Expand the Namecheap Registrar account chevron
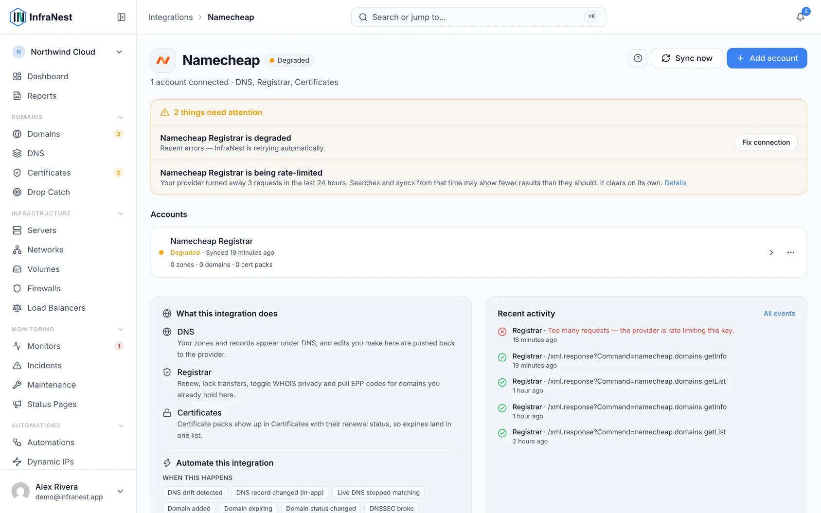The height and width of the screenshot is (513, 821). click(x=771, y=252)
